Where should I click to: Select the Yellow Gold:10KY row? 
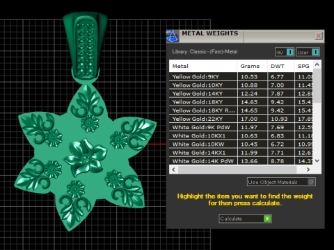(241, 85)
